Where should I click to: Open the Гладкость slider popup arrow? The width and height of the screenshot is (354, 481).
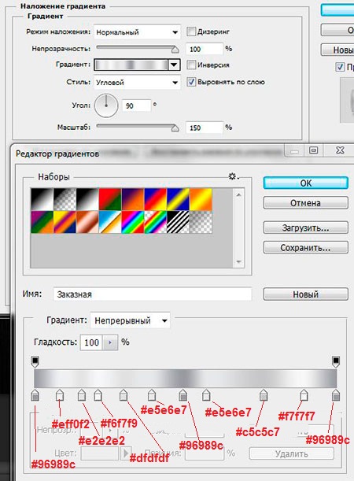110,342
